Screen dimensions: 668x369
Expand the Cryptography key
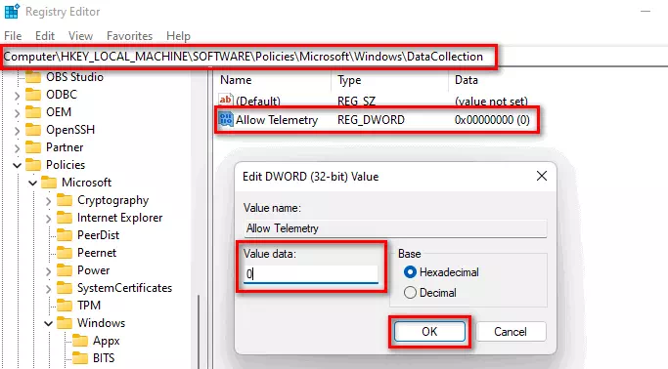(48, 201)
